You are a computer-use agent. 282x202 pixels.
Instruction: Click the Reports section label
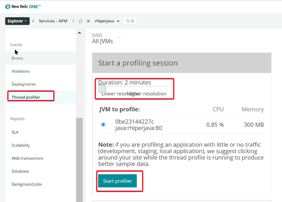click(18, 119)
